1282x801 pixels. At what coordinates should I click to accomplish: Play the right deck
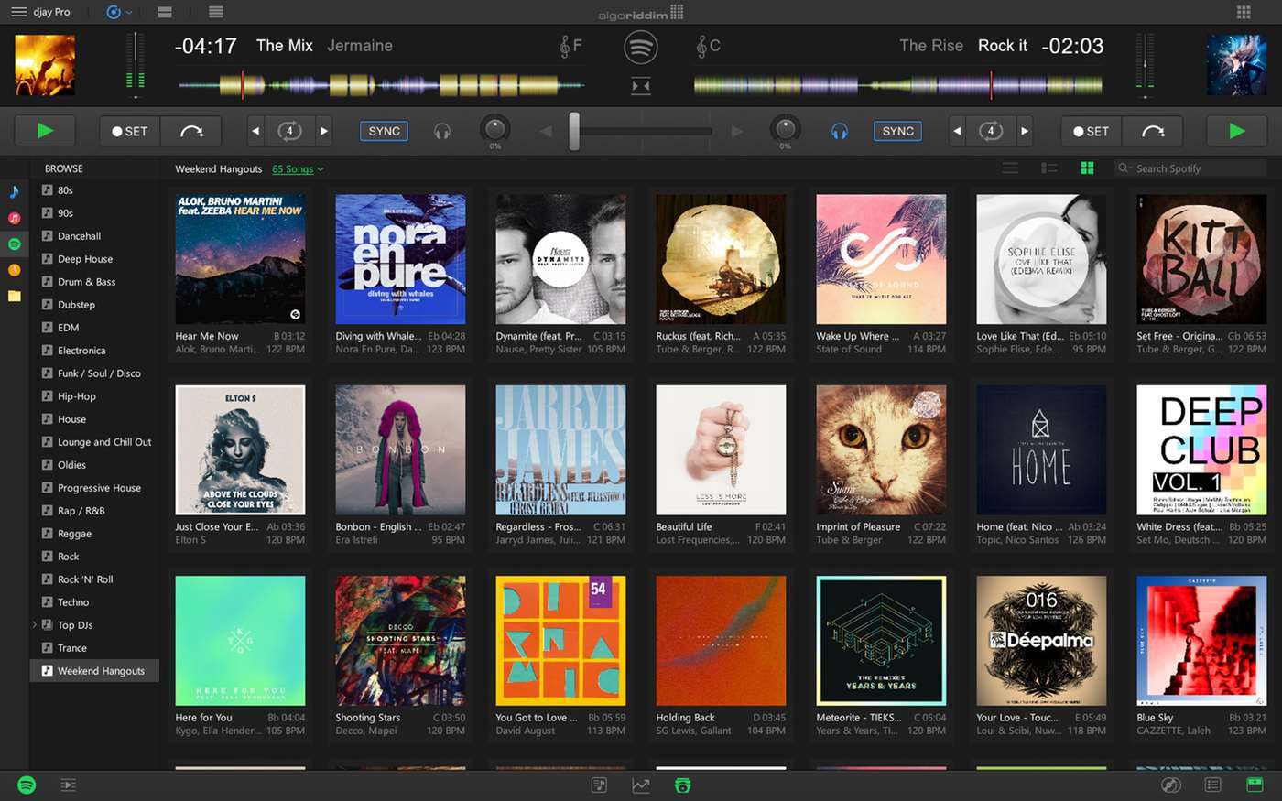coord(1236,131)
